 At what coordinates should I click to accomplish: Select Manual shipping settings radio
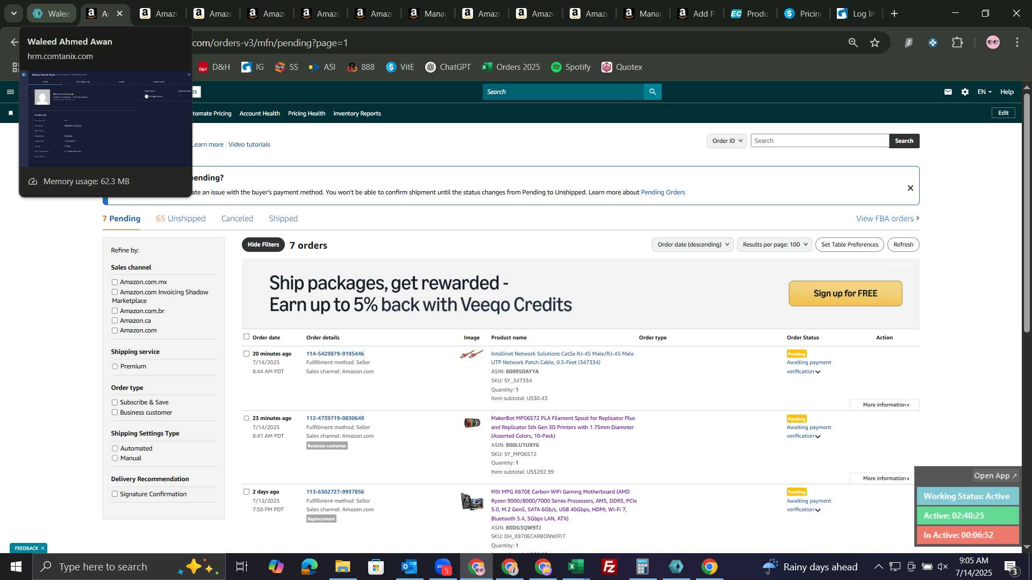tap(114, 458)
